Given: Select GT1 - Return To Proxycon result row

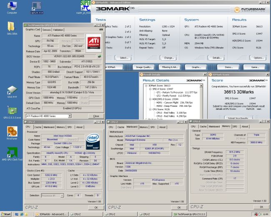Looking at the screenshot, I should click(x=177, y=92).
